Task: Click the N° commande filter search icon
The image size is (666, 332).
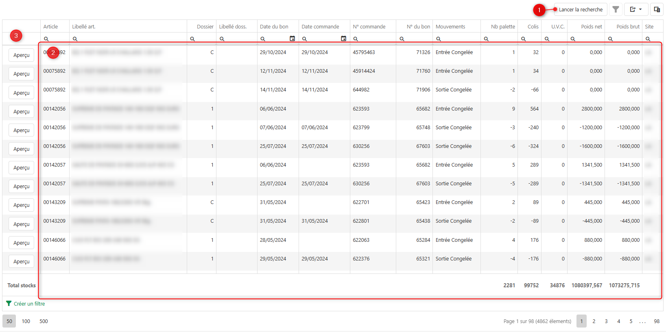Action: point(356,39)
